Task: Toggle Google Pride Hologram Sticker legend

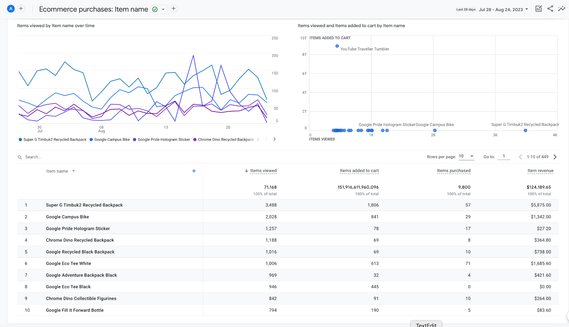Action: [161, 140]
